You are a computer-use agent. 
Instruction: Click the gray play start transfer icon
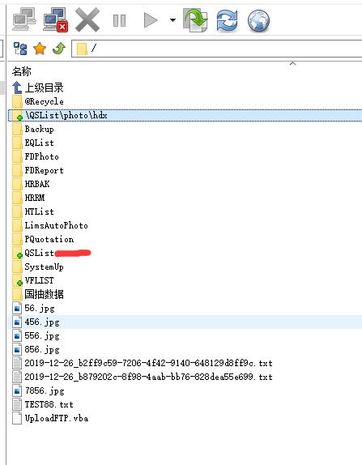point(151,20)
